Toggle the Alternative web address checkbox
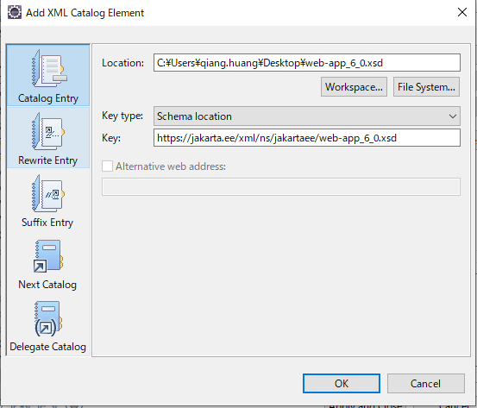477x408 pixels. [x=107, y=166]
